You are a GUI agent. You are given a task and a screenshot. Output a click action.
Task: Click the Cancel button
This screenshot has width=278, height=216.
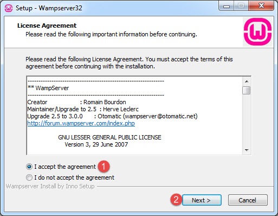click(248, 200)
